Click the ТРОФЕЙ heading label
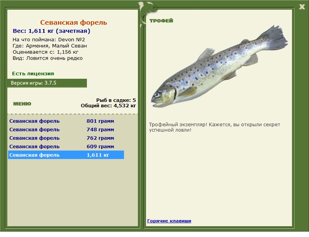This screenshot has width=309, height=237. pos(161,21)
